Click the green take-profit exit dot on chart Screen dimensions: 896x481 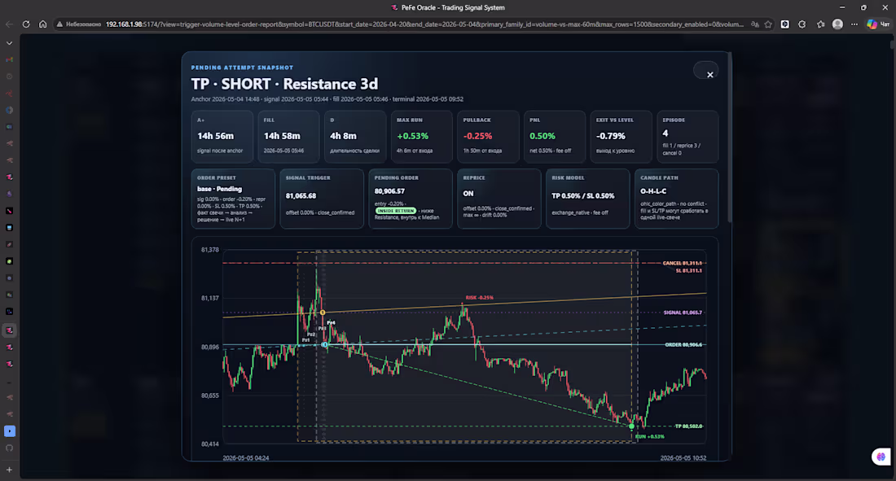coord(631,426)
